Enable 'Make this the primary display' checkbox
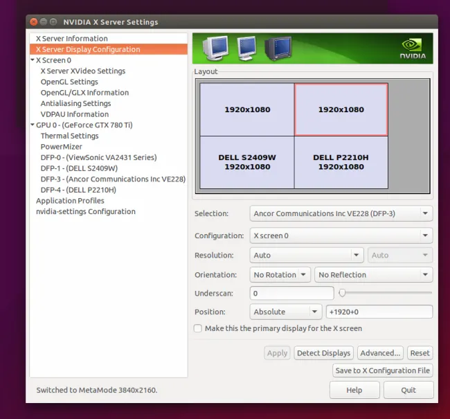The width and height of the screenshot is (450, 419). pos(199,328)
